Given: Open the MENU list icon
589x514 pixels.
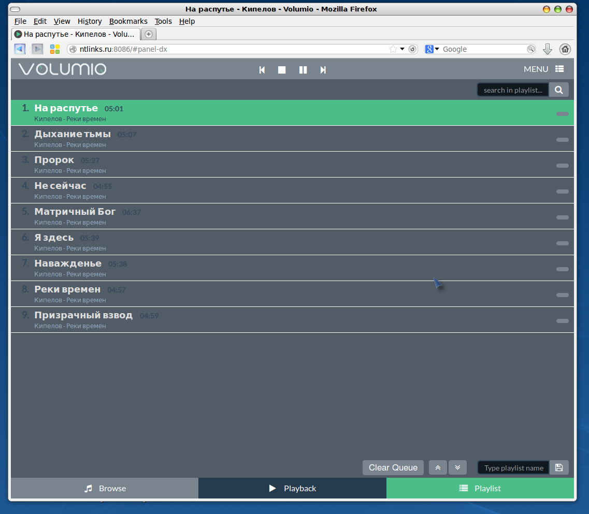Looking at the screenshot, I should [559, 69].
